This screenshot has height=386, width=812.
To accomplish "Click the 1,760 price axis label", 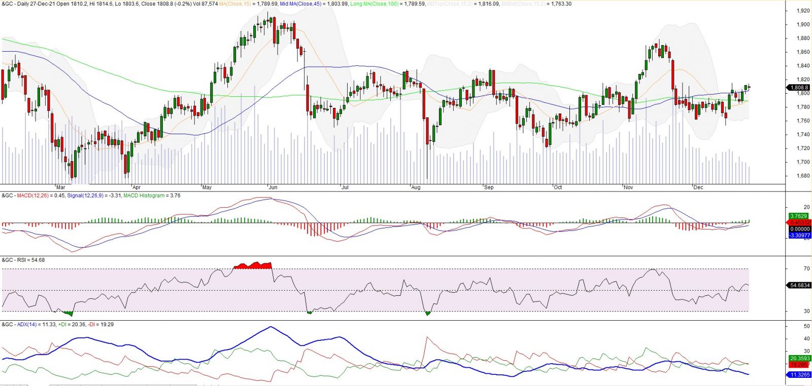I will 803,121.
